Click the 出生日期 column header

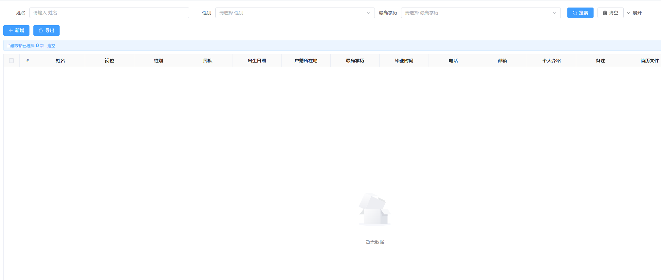257,61
